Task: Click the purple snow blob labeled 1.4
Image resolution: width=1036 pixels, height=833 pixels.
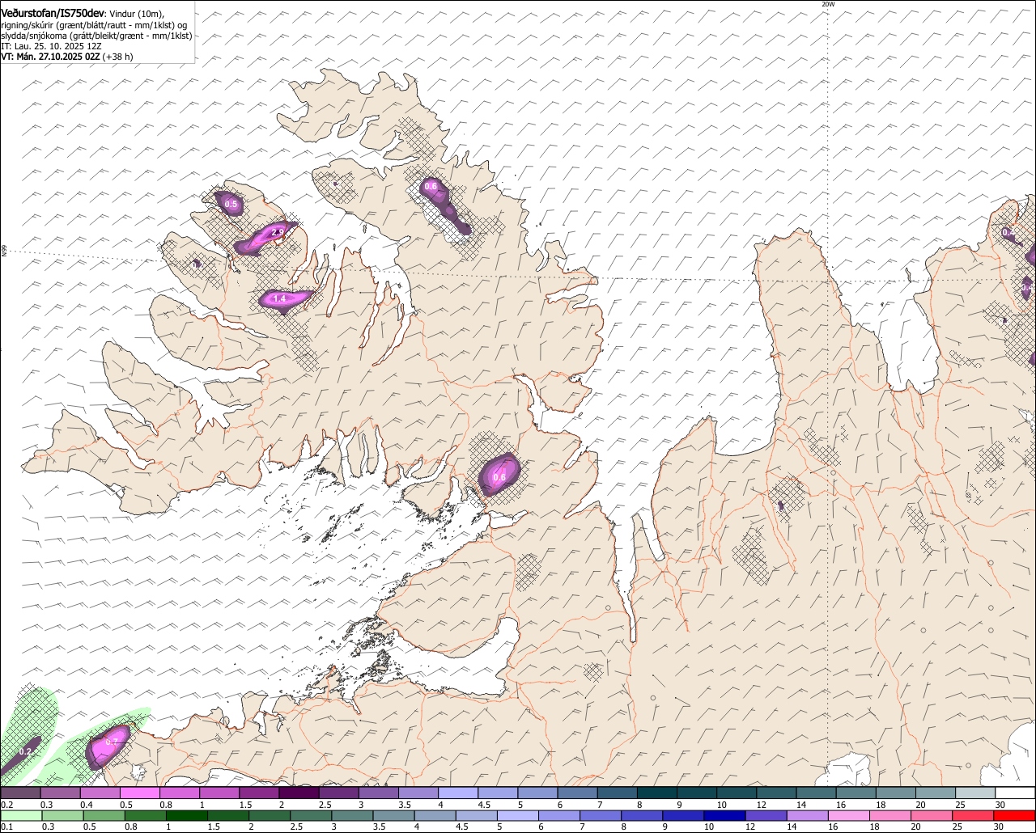Action: tap(285, 299)
